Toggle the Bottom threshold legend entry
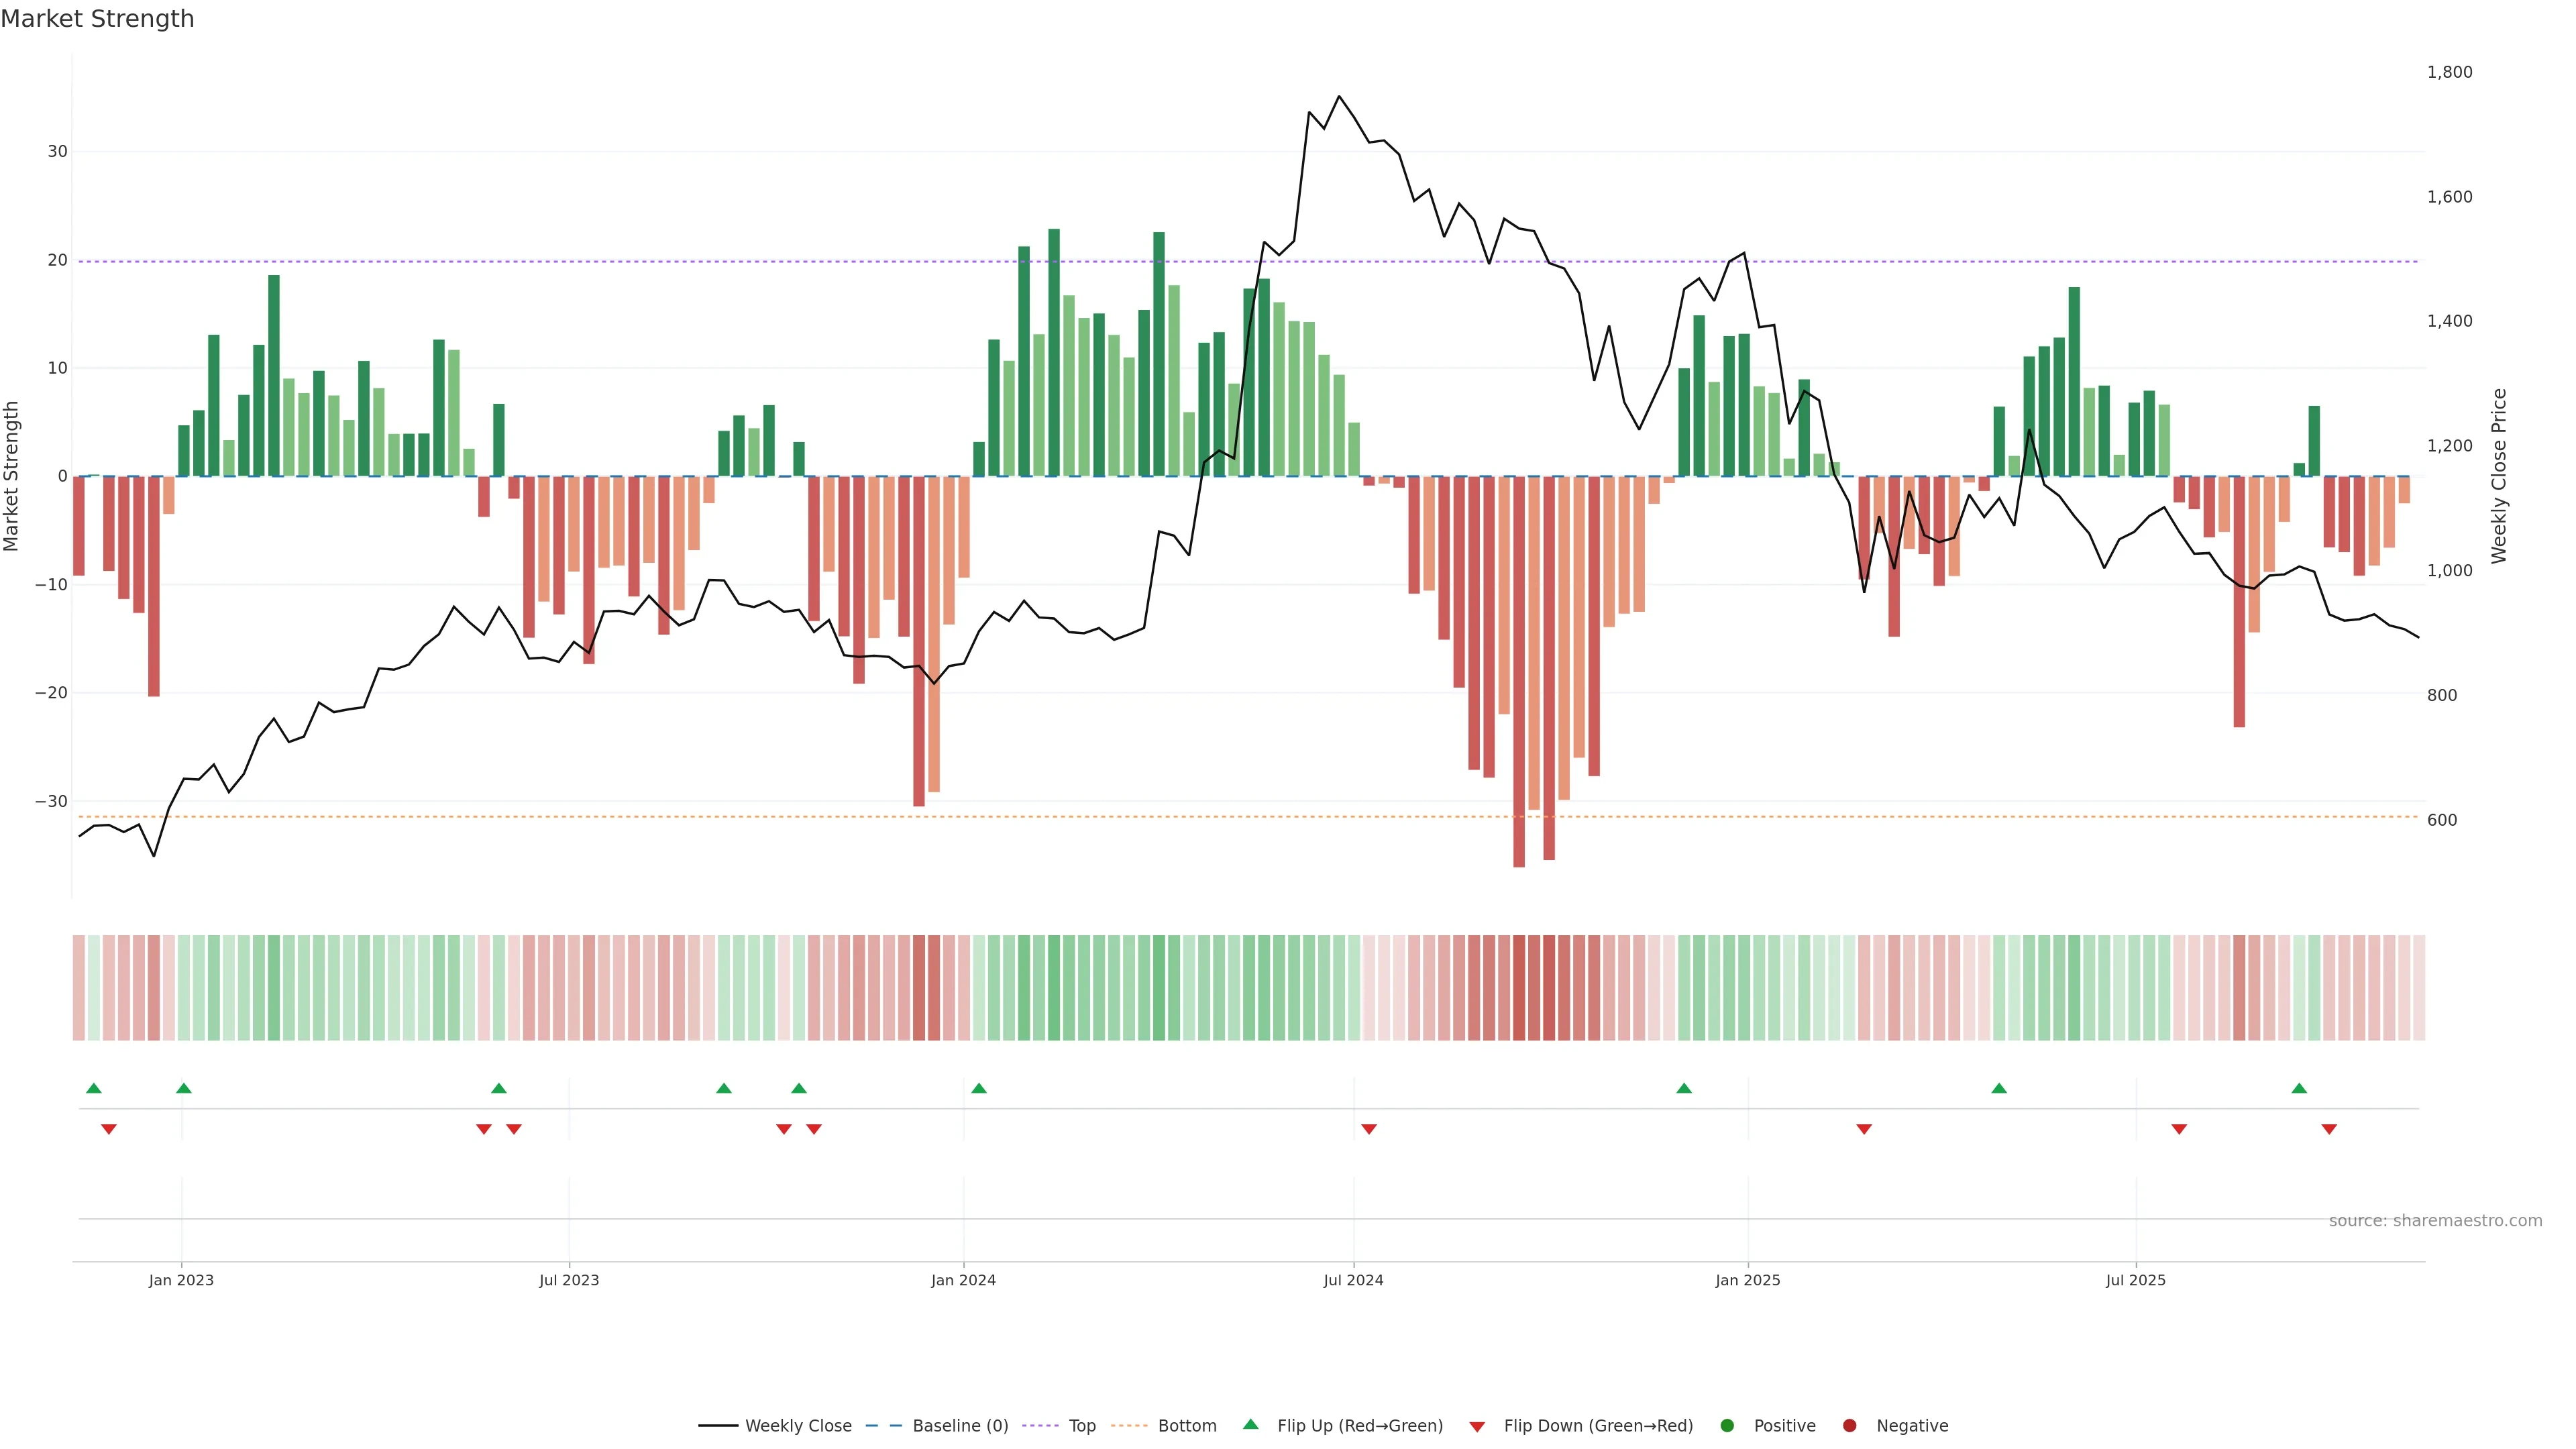Image resolution: width=2576 pixels, height=1449 pixels. [x=1186, y=1426]
